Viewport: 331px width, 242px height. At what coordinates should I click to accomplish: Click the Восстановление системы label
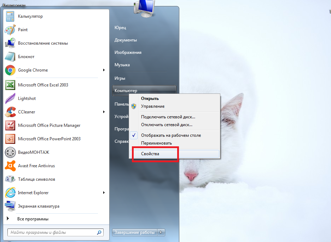pyautogui.click(x=43, y=43)
